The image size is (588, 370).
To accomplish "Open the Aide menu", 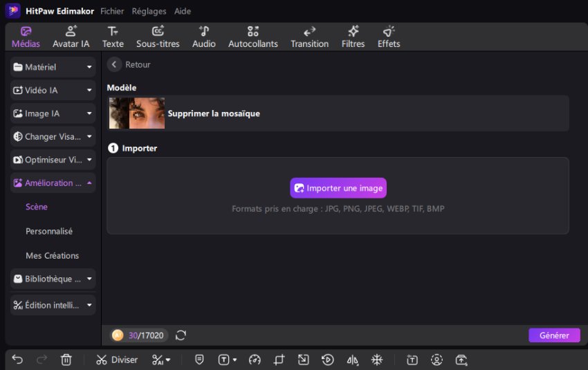I will click(183, 11).
